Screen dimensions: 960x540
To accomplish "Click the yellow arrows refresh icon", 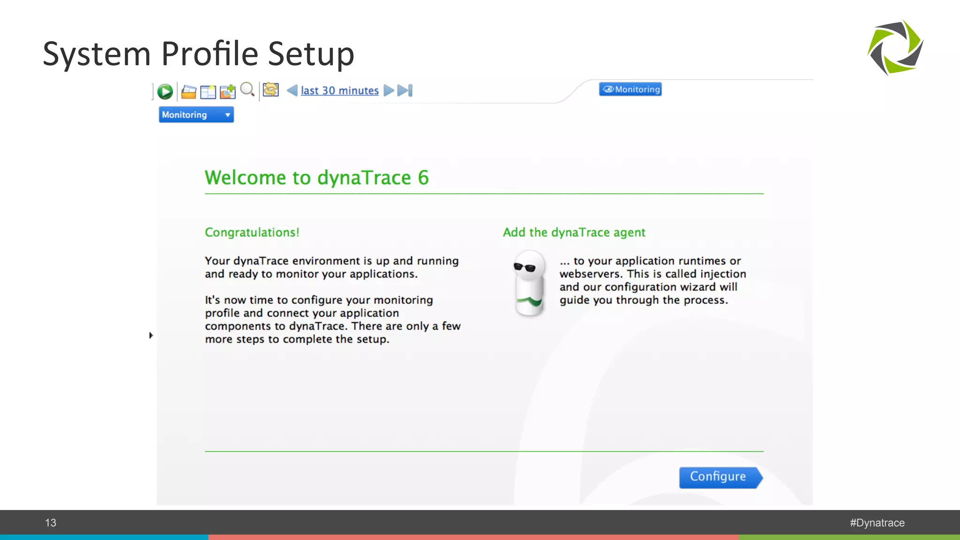I will (x=270, y=90).
